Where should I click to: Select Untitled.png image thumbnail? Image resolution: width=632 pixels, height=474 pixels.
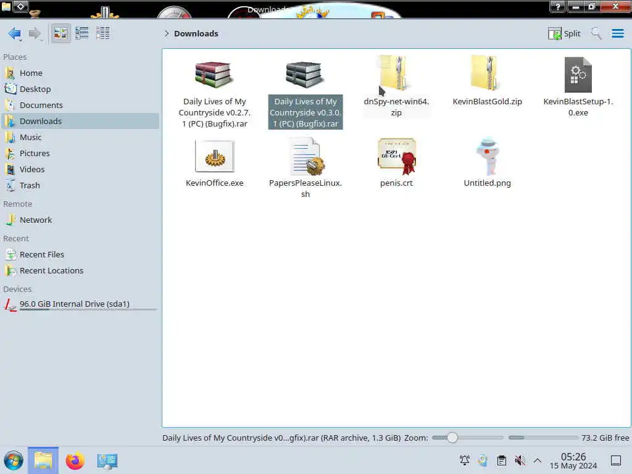tap(488, 156)
